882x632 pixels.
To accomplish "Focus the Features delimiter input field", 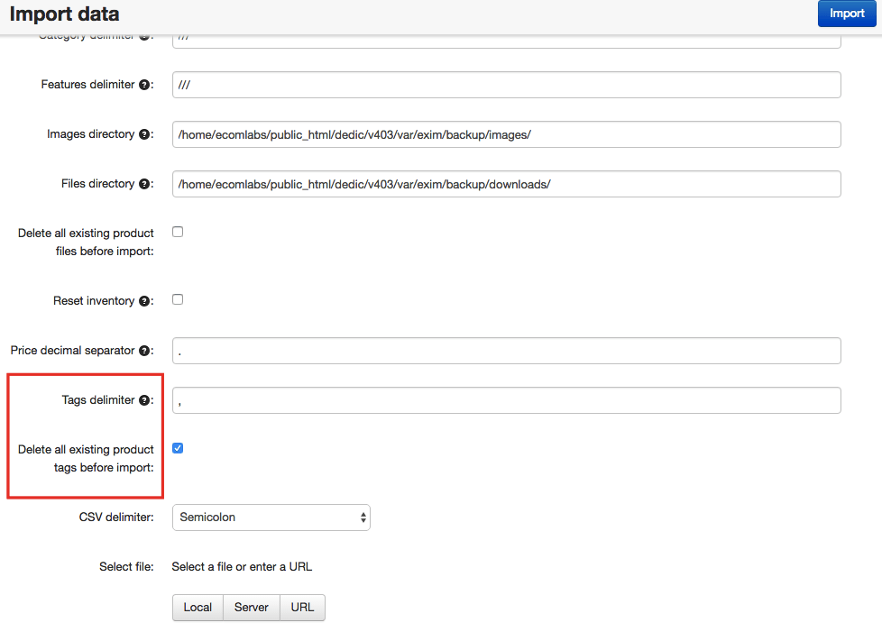I will point(506,85).
